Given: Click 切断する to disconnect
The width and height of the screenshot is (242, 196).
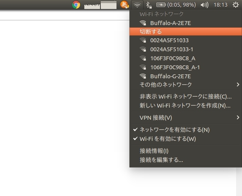Looking at the screenshot, I should tap(186, 32).
